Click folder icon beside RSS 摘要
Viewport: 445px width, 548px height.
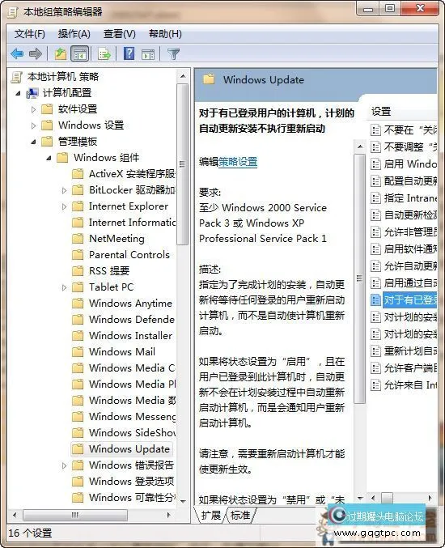point(78,271)
